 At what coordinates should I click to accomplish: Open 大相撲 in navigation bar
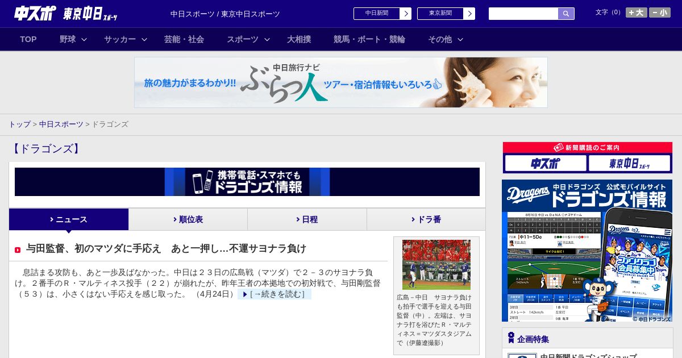pos(299,39)
